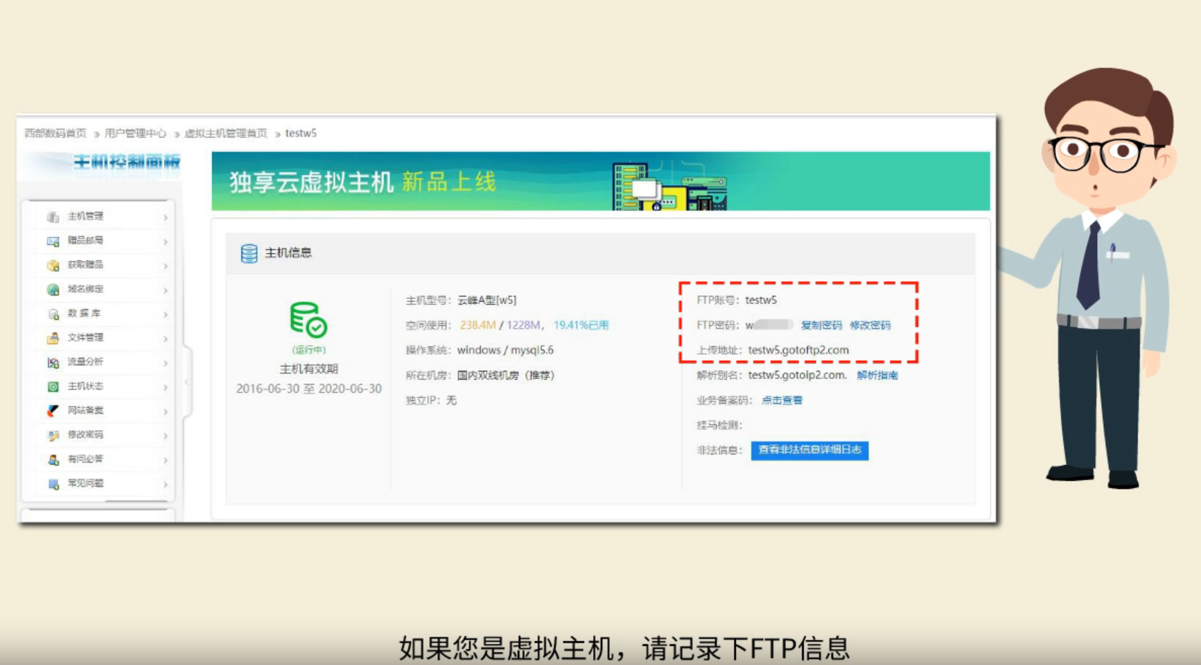Click the 域名绑定 globe icon
The height and width of the screenshot is (665, 1201).
coord(53,290)
